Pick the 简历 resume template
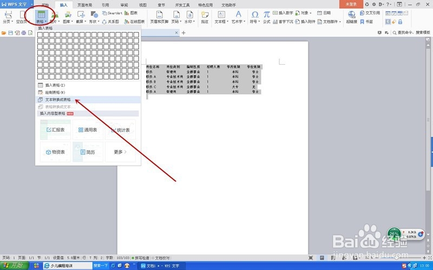433x270 pixels. coord(88,152)
